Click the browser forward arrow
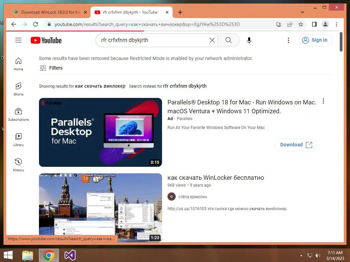 point(25,24)
